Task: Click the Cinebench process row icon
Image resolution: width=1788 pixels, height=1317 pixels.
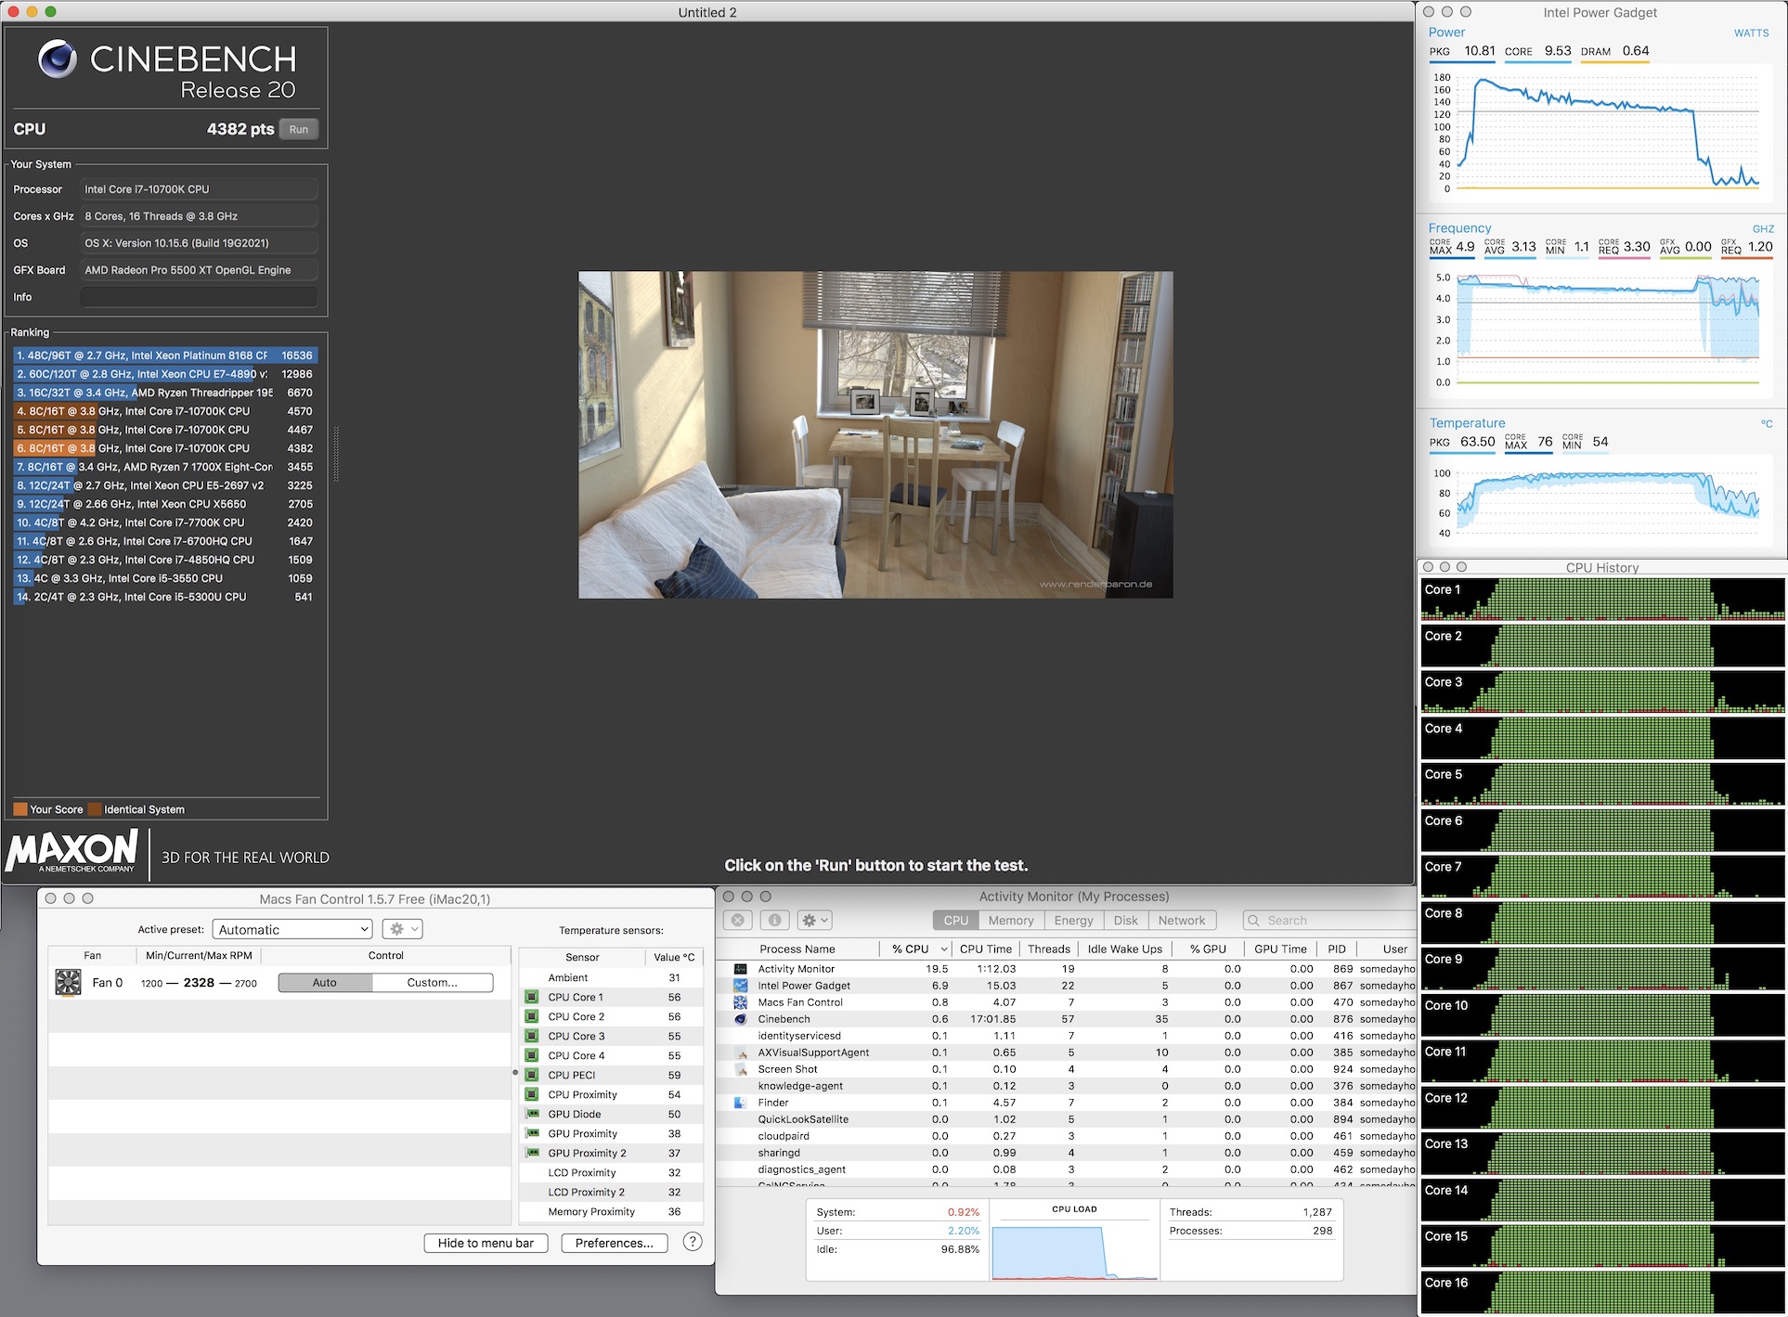Action: [x=741, y=1019]
